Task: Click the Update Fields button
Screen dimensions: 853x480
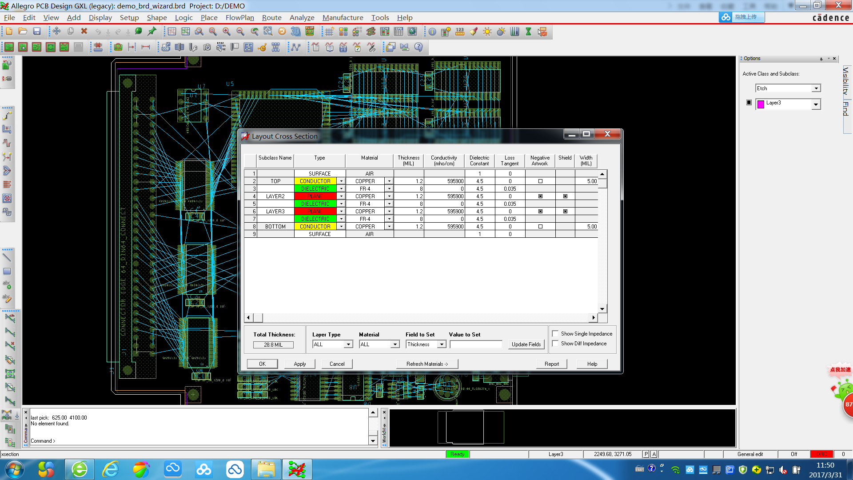Action: [x=526, y=344]
